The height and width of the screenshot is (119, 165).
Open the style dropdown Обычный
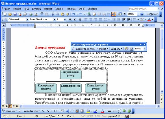(27, 20)
